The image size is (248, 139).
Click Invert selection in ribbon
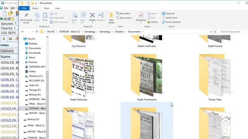coord(171,22)
